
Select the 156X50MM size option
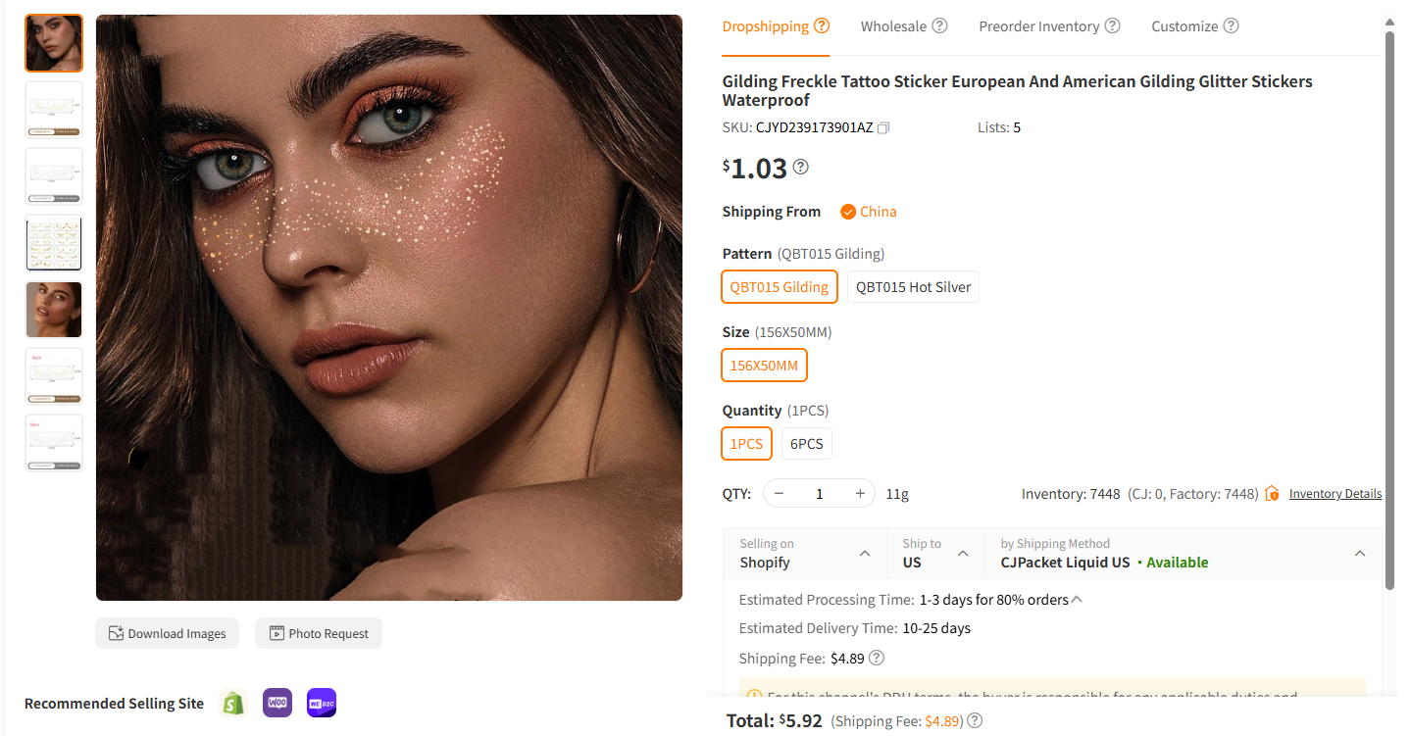click(x=764, y=366)
